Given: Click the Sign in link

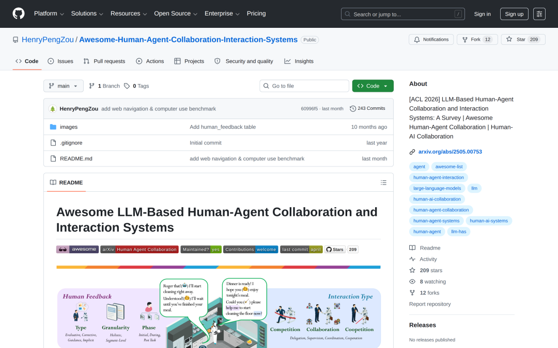Looking at the screenshot, I should point(482,14).
